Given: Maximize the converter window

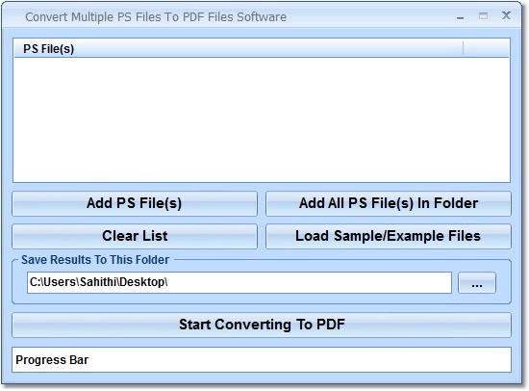Looking at the screenshot, I should coord(483,15).
